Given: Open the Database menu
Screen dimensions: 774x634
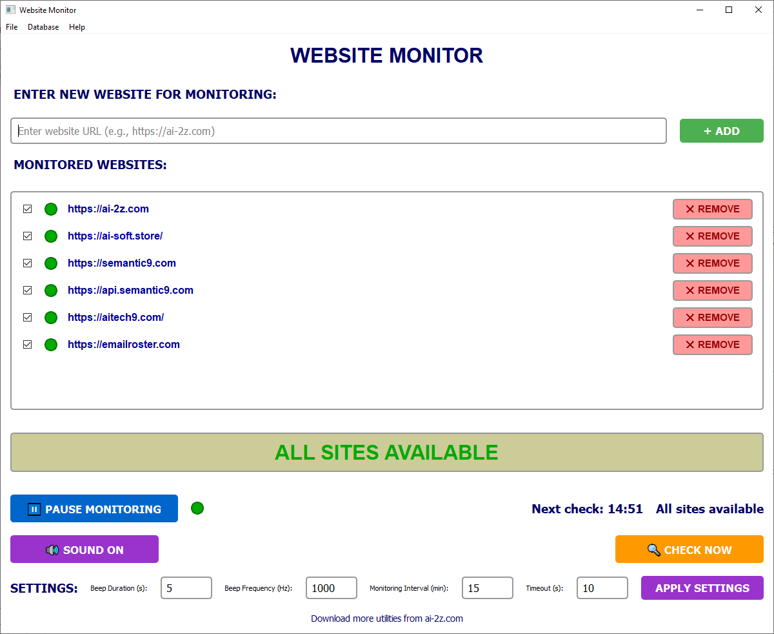Looking at the screenshot, I should point(43,27).
